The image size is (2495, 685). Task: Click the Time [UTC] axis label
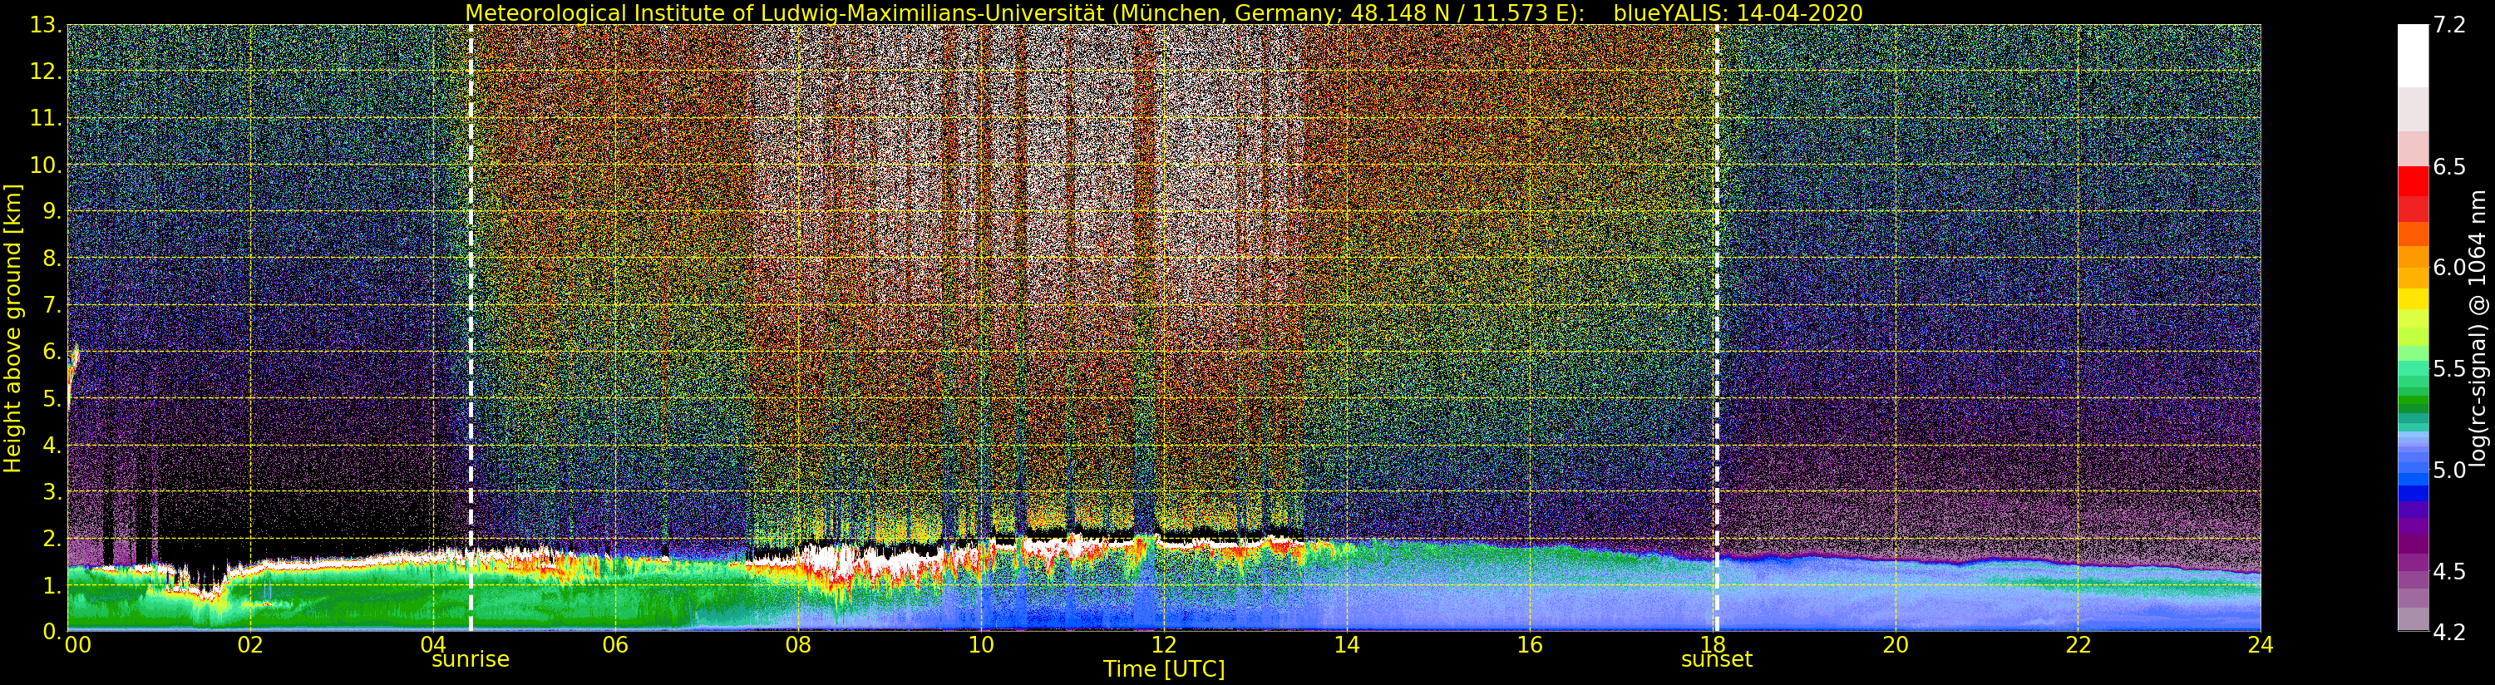click(1163, 669)
